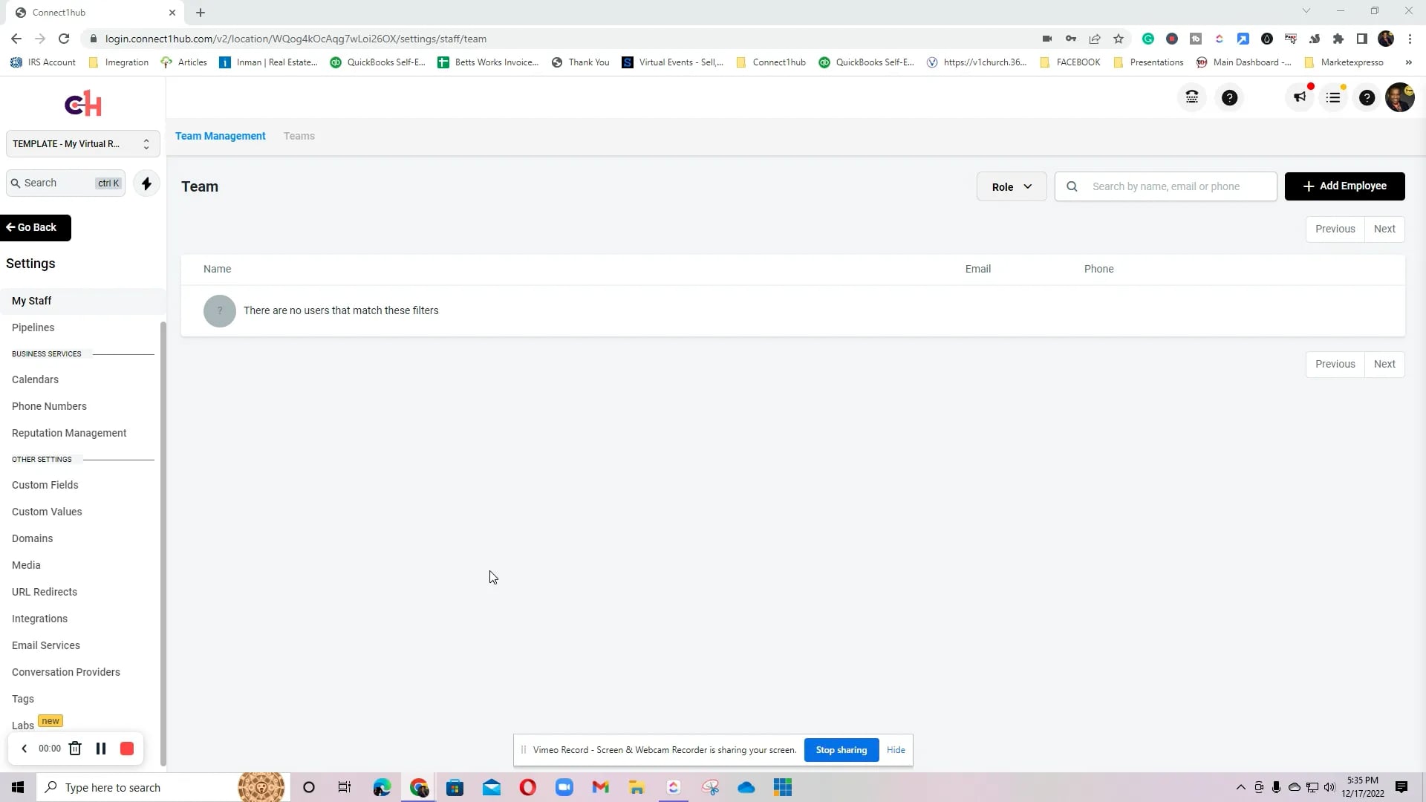Pause the screen recording
Viewport: 1426px width, 802px height.
coord(101,749)
